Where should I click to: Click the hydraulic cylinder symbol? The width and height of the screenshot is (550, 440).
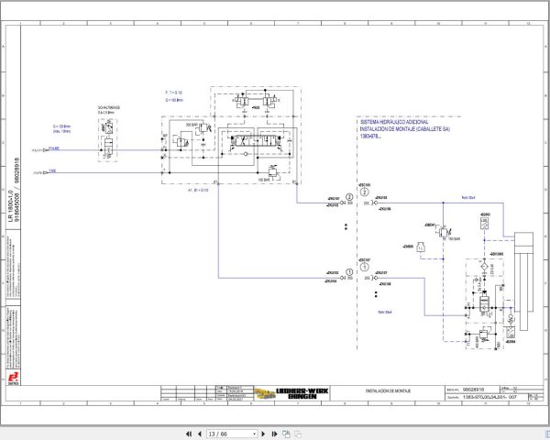click(523, 281)
